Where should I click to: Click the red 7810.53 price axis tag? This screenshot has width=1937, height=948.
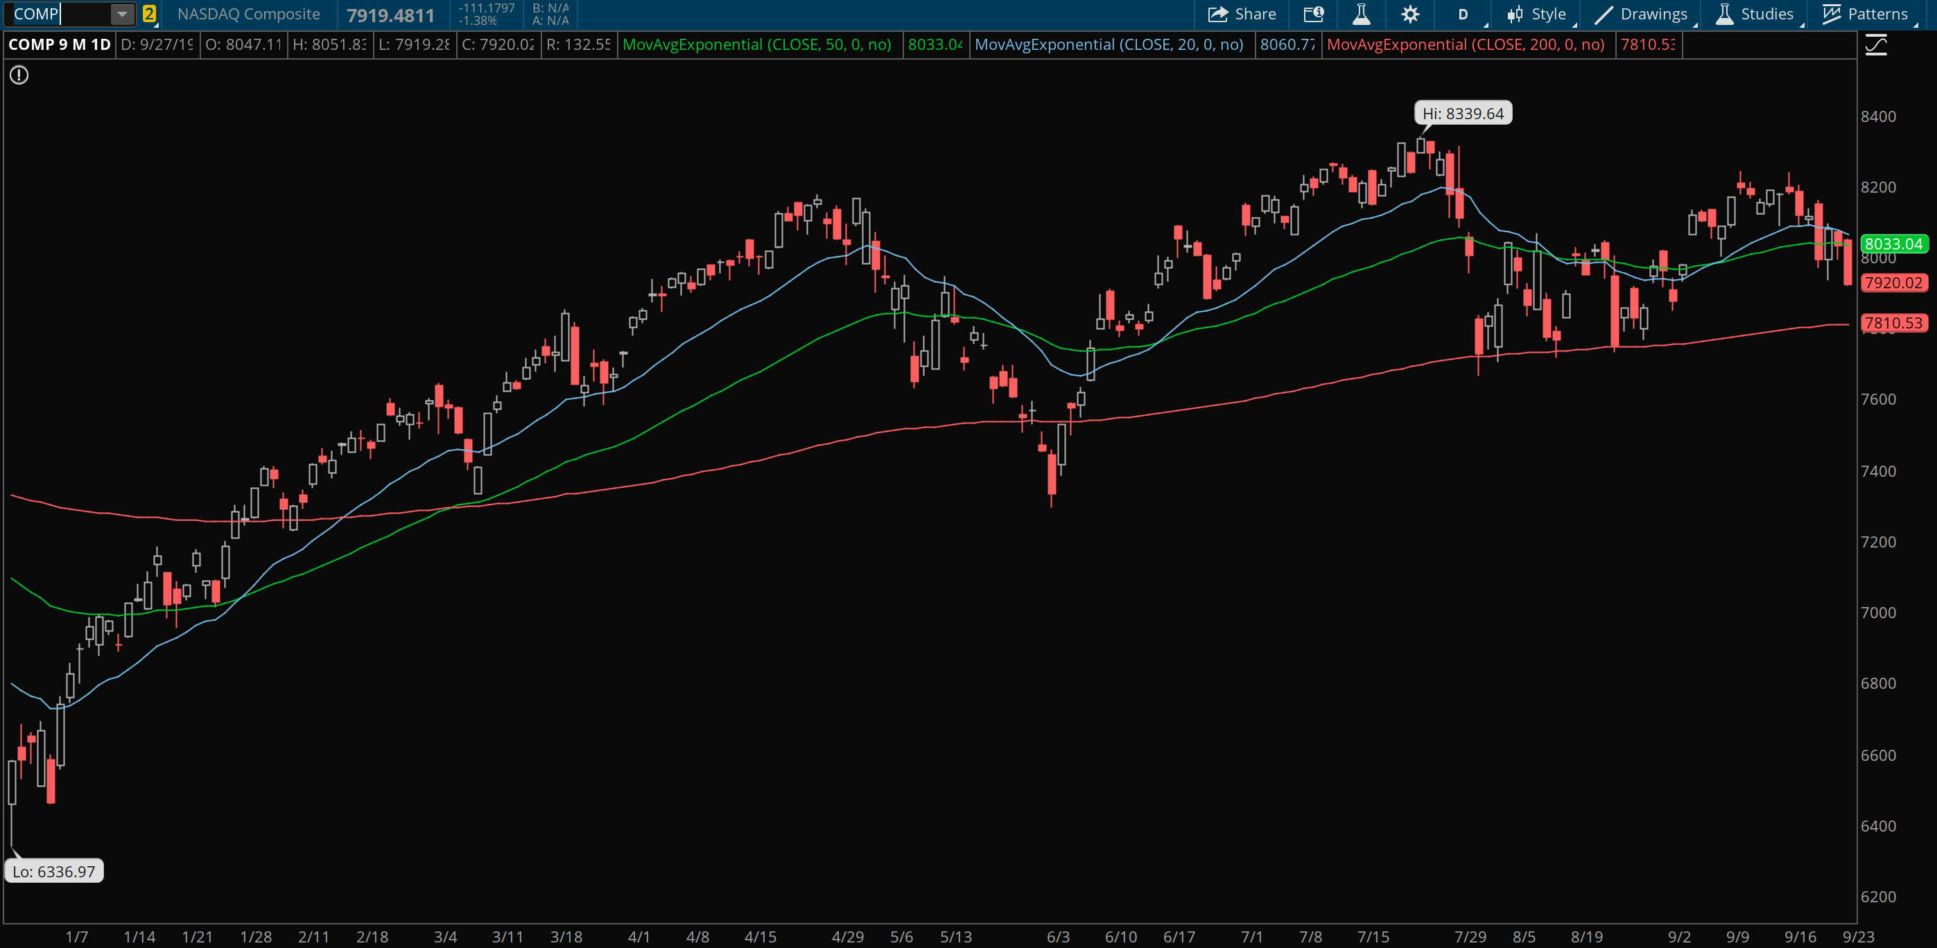click(x=1893, y=322)
